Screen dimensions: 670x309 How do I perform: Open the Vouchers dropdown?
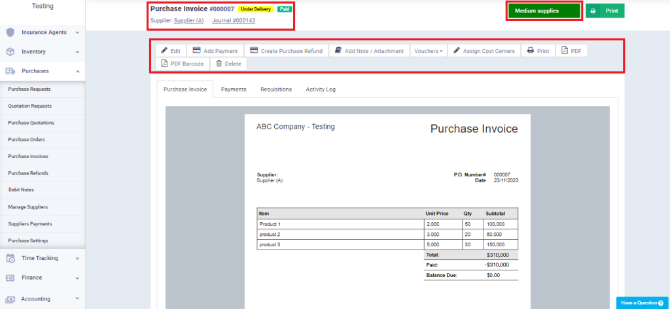(x=429, y=51)
